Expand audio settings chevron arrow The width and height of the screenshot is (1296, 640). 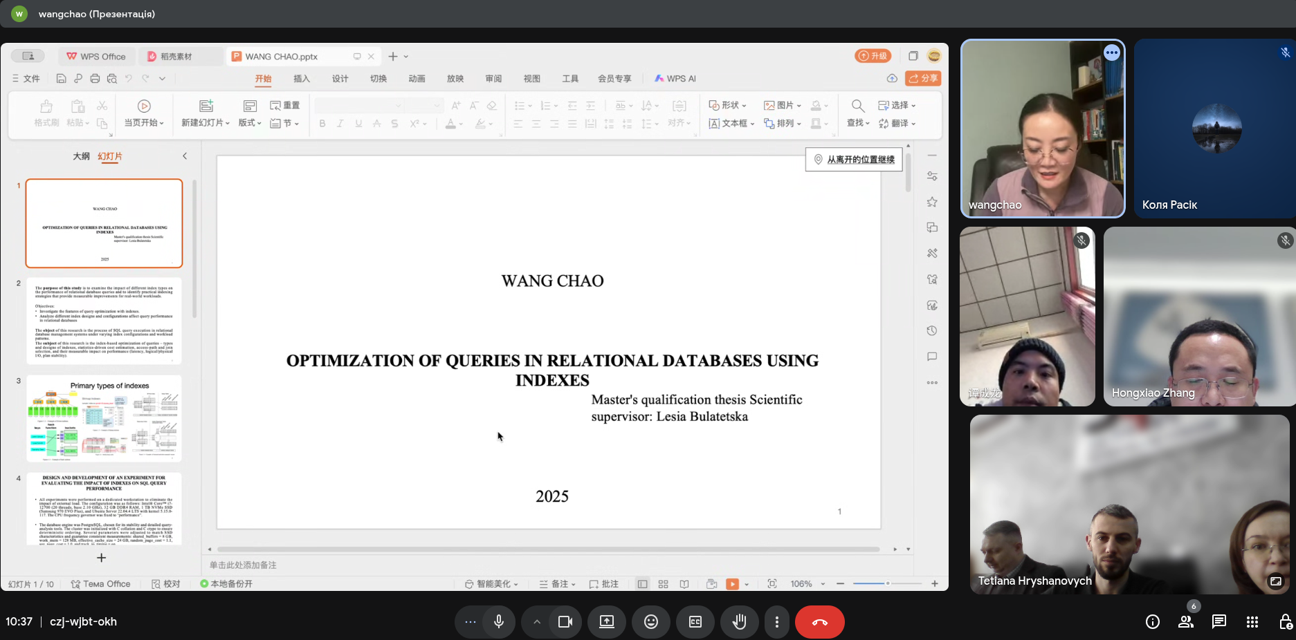coord(536,622)
